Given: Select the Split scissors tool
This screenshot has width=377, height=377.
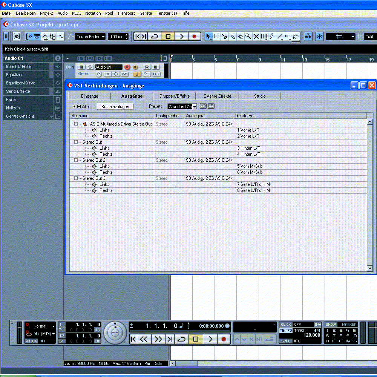Looking at the screenshot, I should pyautogui.click(x=224, y=37).
